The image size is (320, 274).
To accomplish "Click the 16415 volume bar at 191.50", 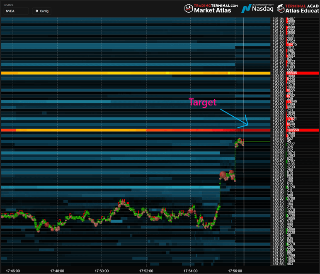I will (291, 44).
